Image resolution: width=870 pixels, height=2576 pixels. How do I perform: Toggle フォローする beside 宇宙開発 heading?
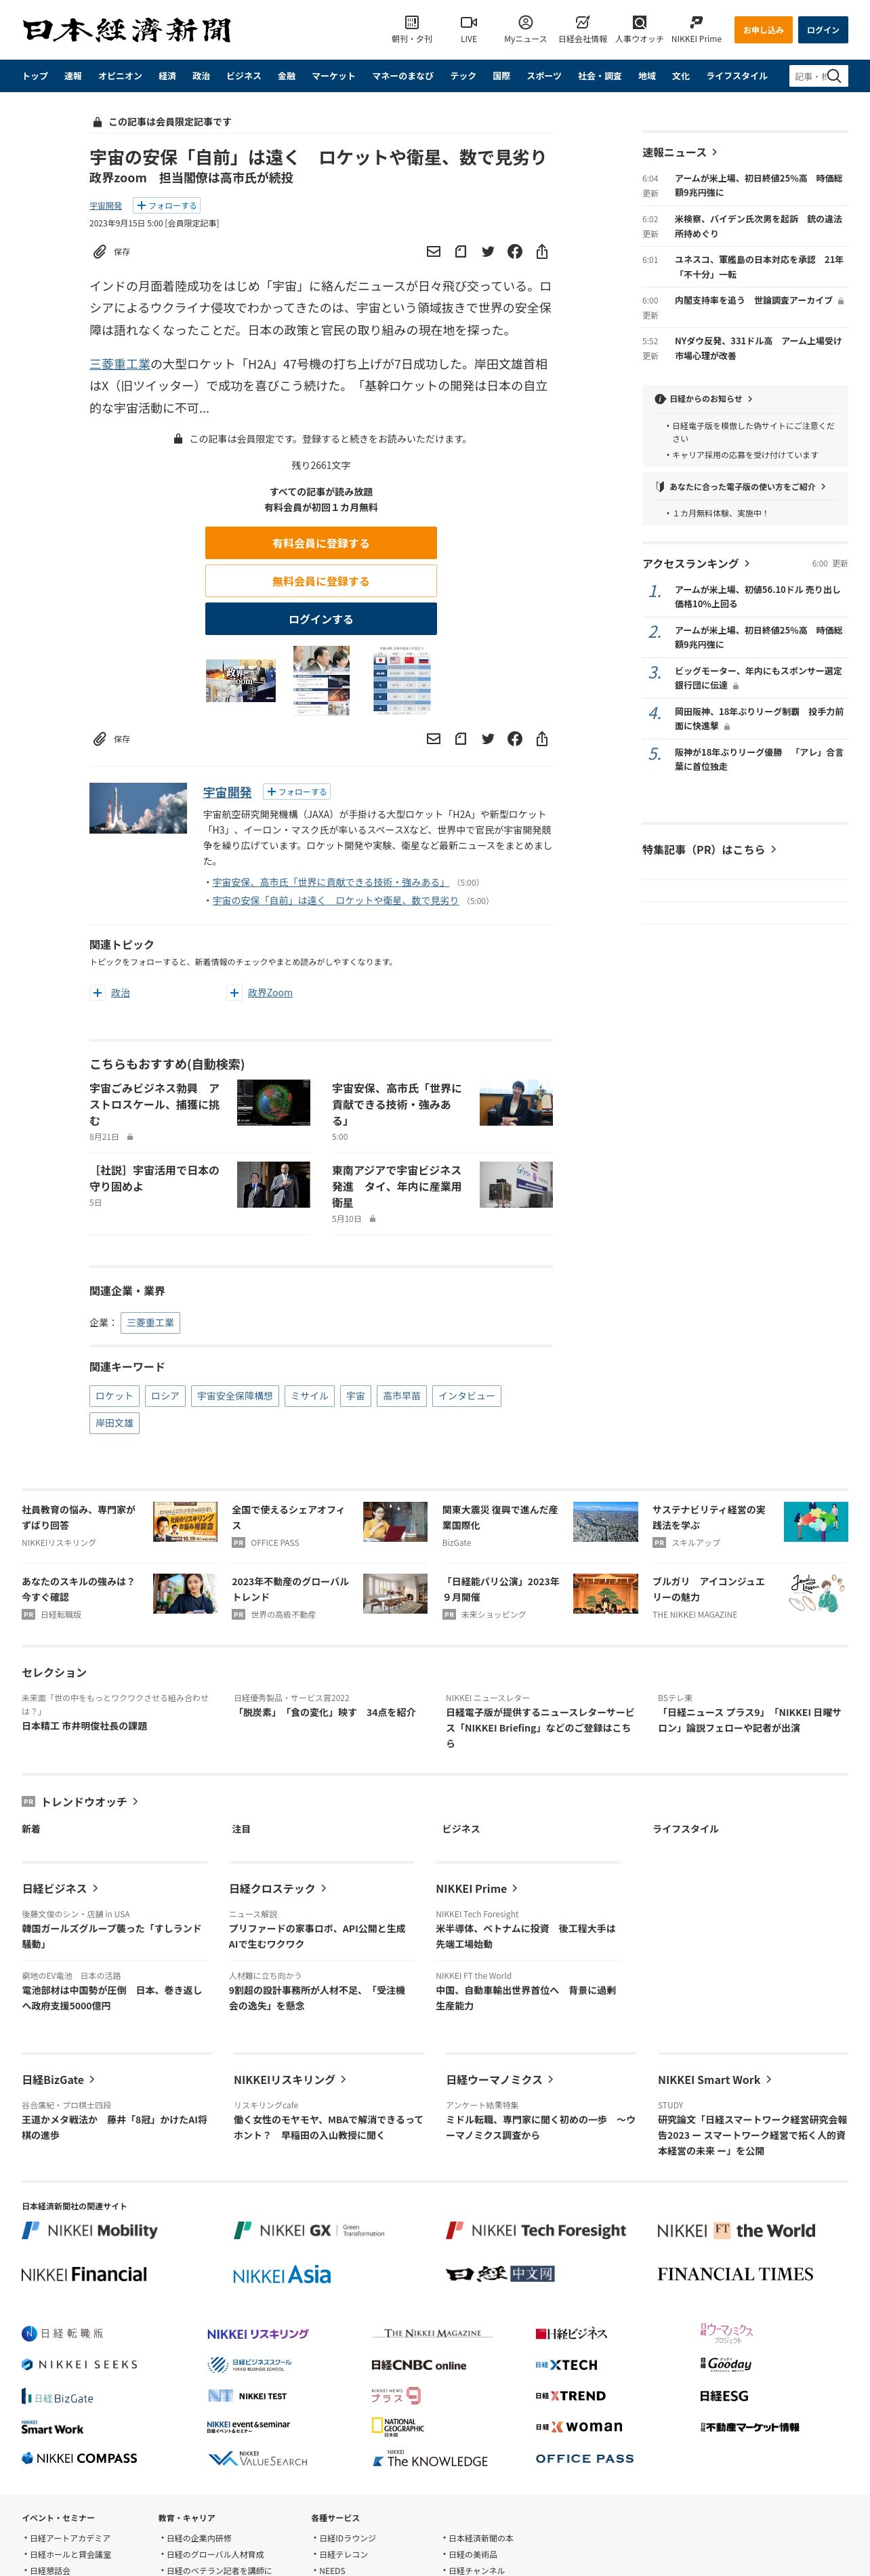tap(297, 792)
